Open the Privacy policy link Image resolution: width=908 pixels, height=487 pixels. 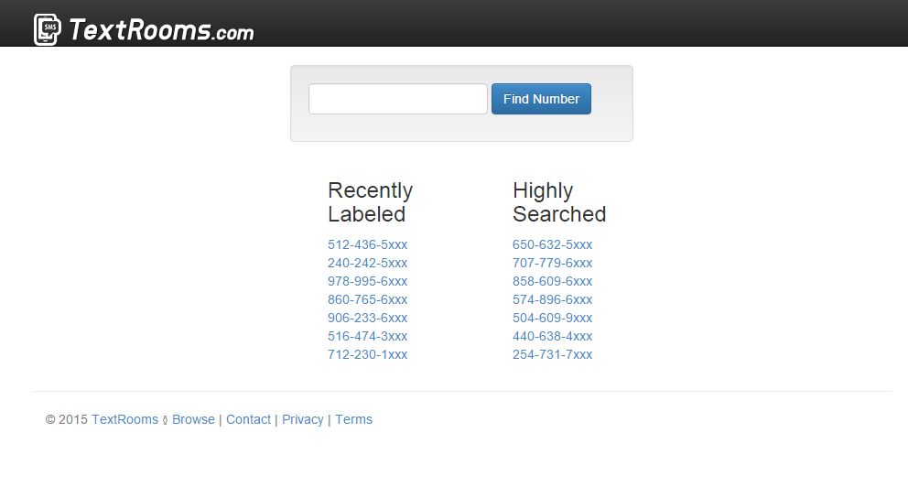click(302, 419)
